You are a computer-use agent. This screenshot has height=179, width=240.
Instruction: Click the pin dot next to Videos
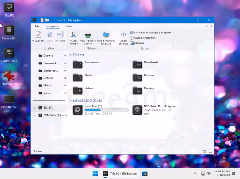[65, 93]
